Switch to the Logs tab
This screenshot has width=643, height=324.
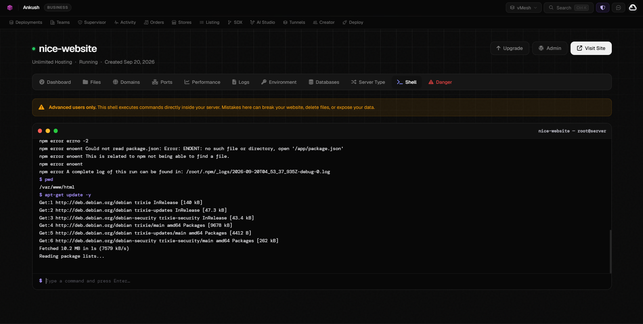[241, 82]
